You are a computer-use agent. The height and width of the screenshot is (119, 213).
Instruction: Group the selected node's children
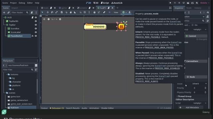click(99, 12)
